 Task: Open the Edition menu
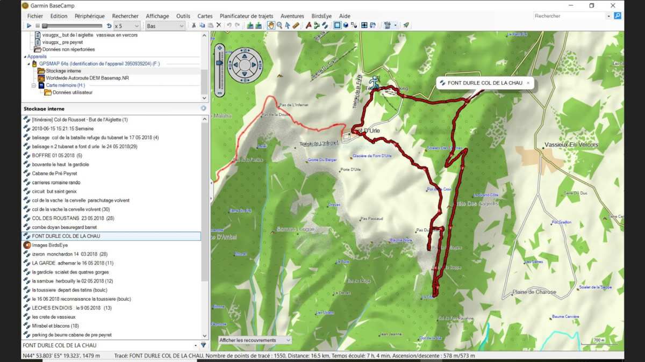pos(59,16)
